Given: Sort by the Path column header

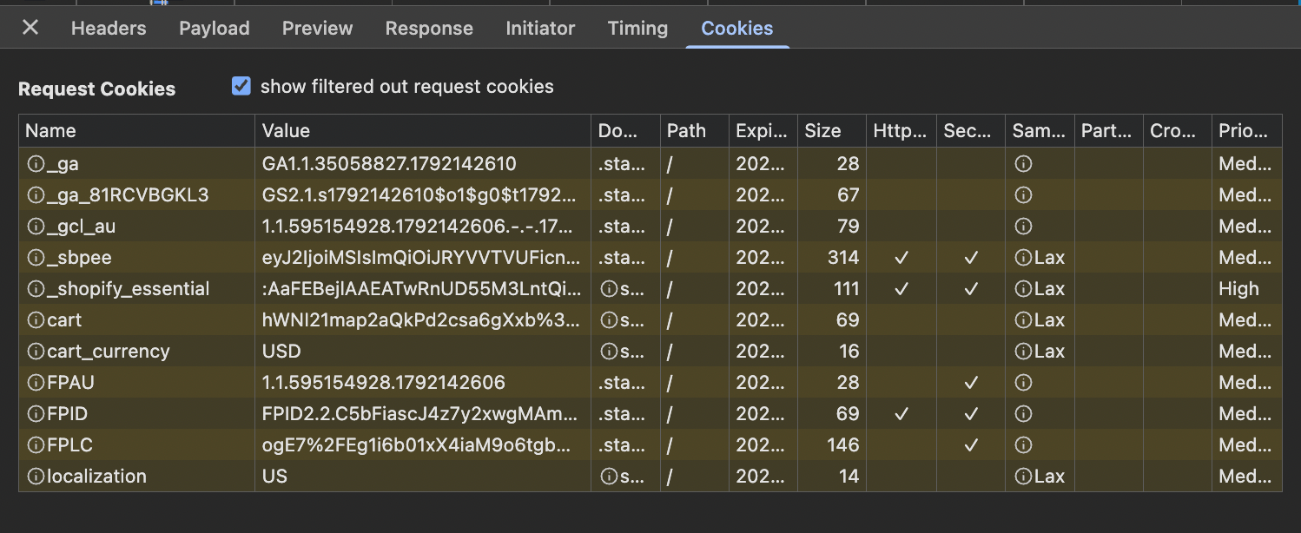Looking at the screenshot, I should pyautogui.click(x=695, y=131).
